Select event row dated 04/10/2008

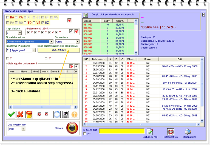coord(141,83)
